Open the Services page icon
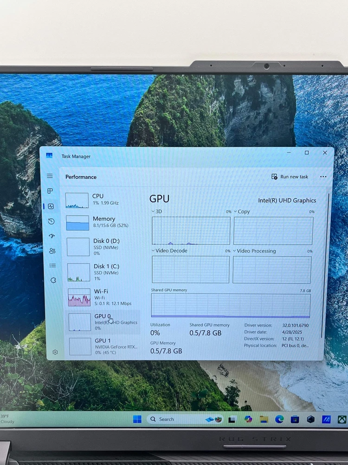This screenshot has height=465, width=348. [53, 280]
